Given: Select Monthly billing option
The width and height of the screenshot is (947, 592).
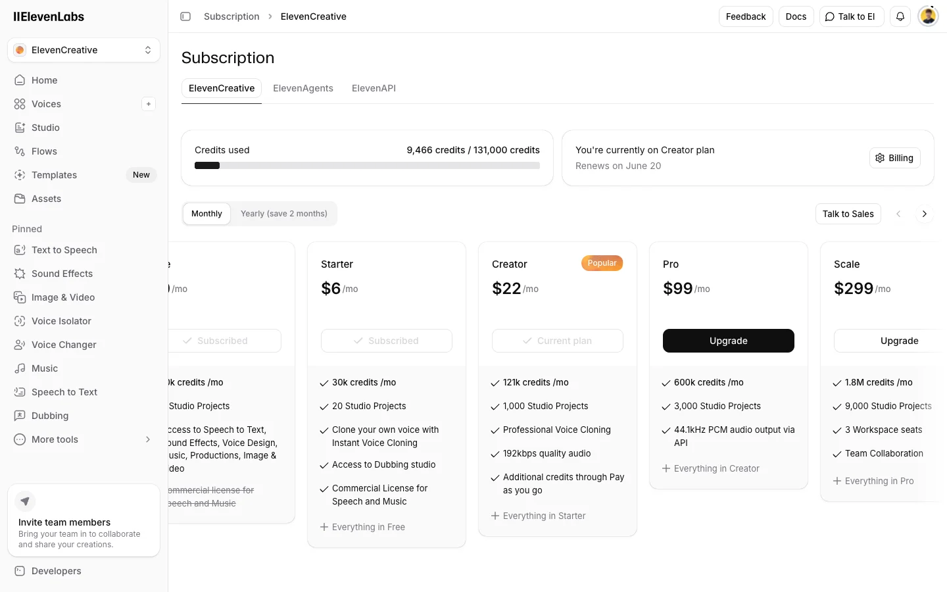Looking at the screenshot, I should click(x=206, y=214).
